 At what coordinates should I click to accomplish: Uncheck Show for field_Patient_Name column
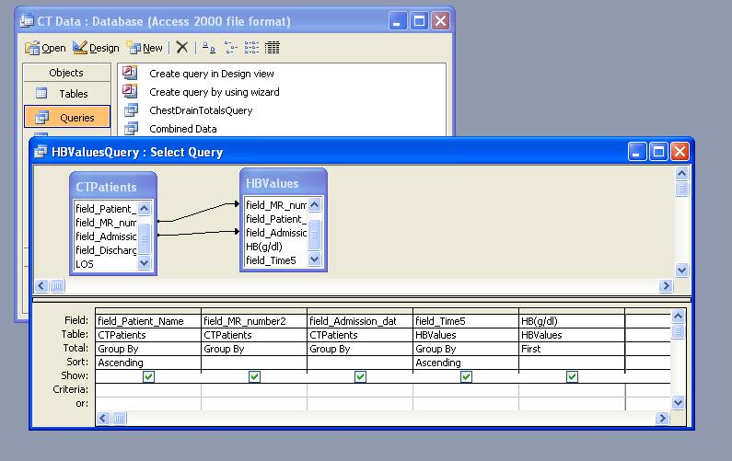(148, 376)
